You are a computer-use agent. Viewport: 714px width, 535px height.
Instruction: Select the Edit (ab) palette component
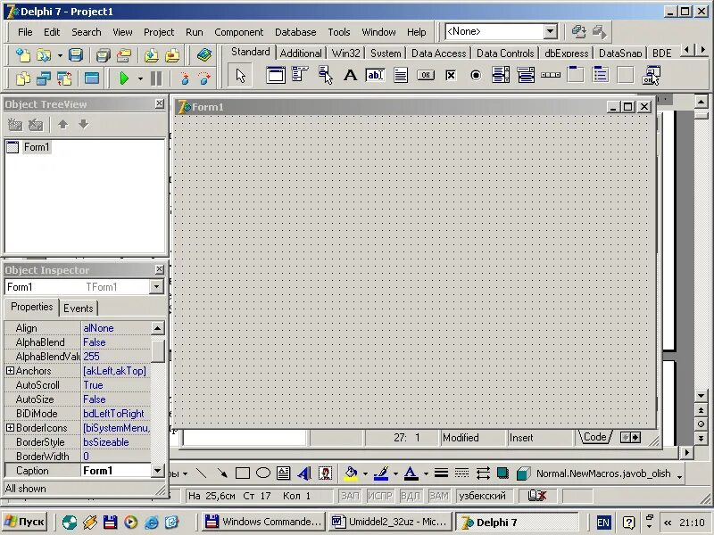[x=375, y=75]
